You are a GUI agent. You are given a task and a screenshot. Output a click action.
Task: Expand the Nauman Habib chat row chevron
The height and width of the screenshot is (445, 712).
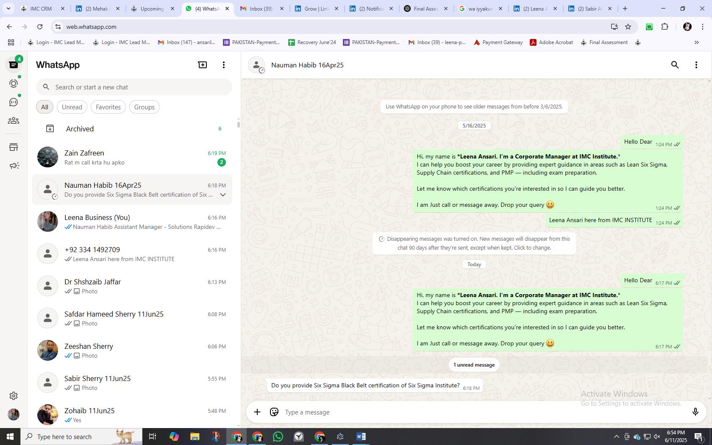(223, 195)
